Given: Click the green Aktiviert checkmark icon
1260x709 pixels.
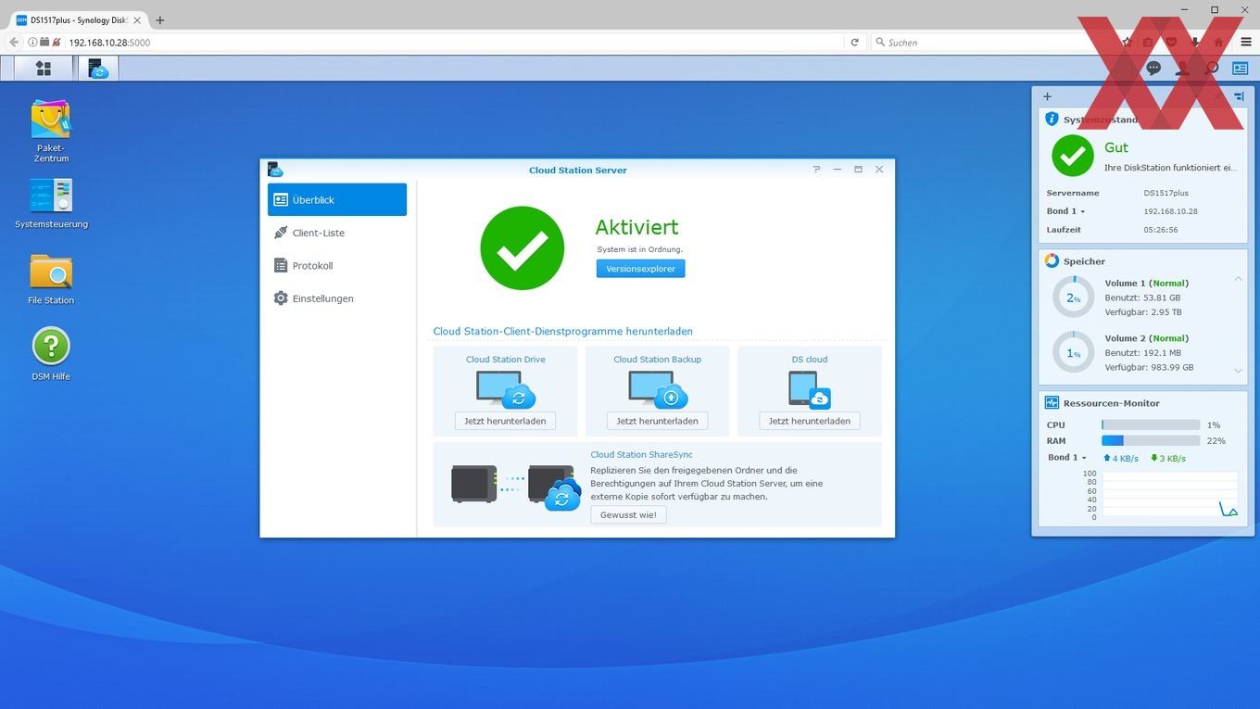Looking at the screenshot, I should point(523,248).
